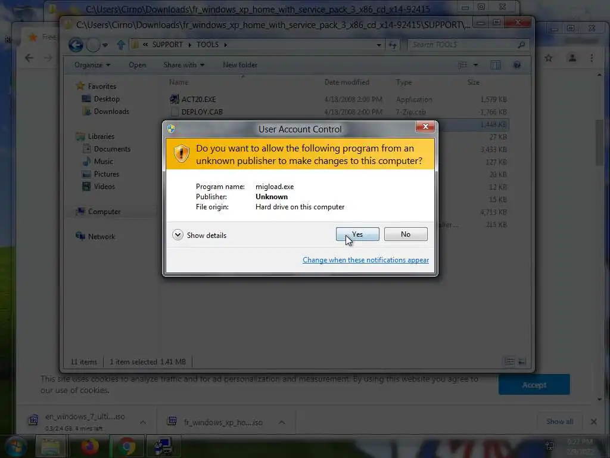Click the search magnifier icon in Explorer
610x458 pixels.
[x=521, y=45]
